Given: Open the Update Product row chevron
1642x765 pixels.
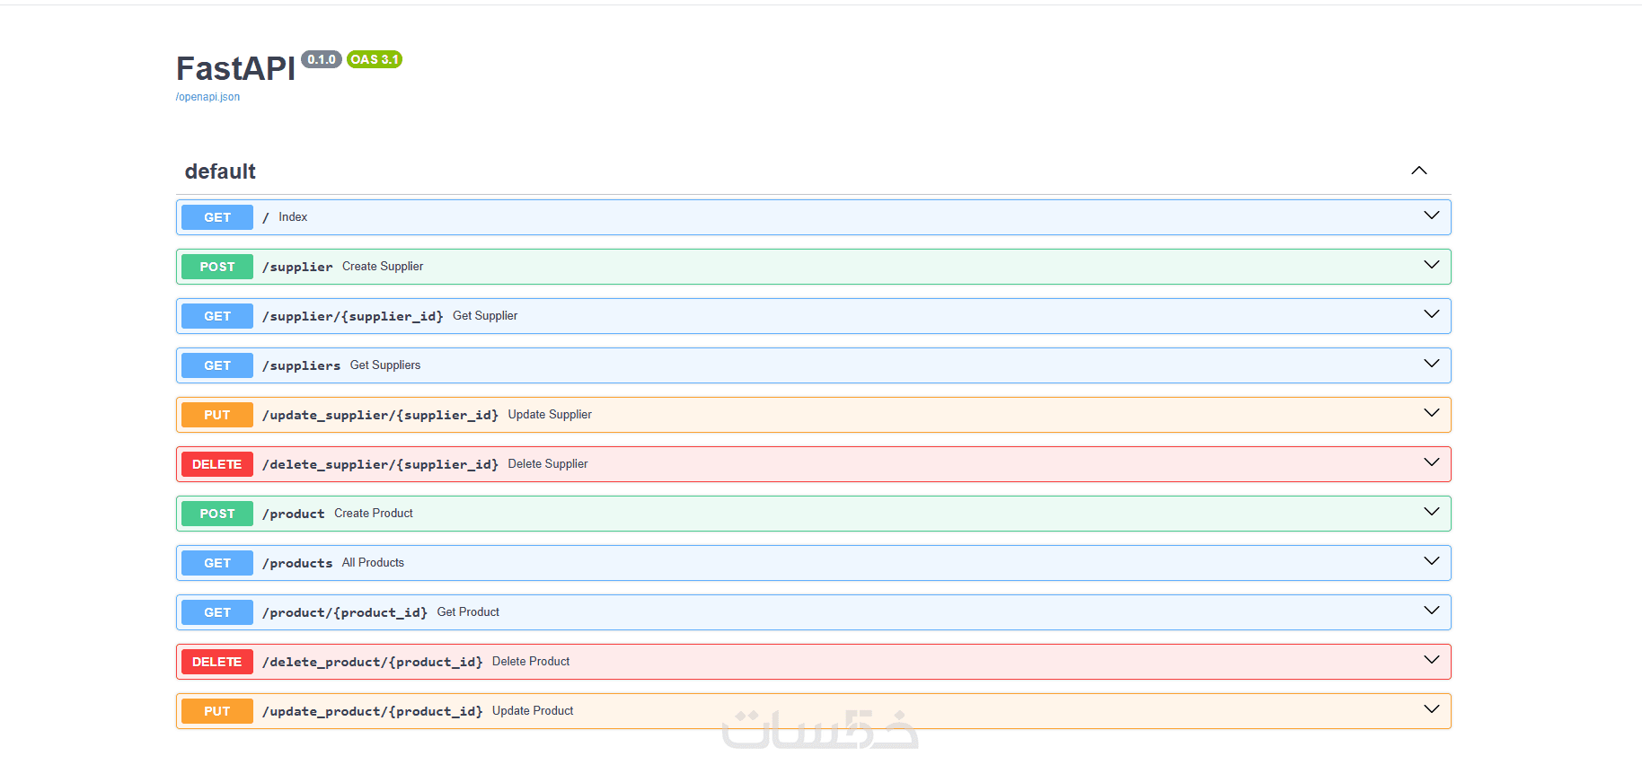Looking at the screenshot, I should point(1432,709).
